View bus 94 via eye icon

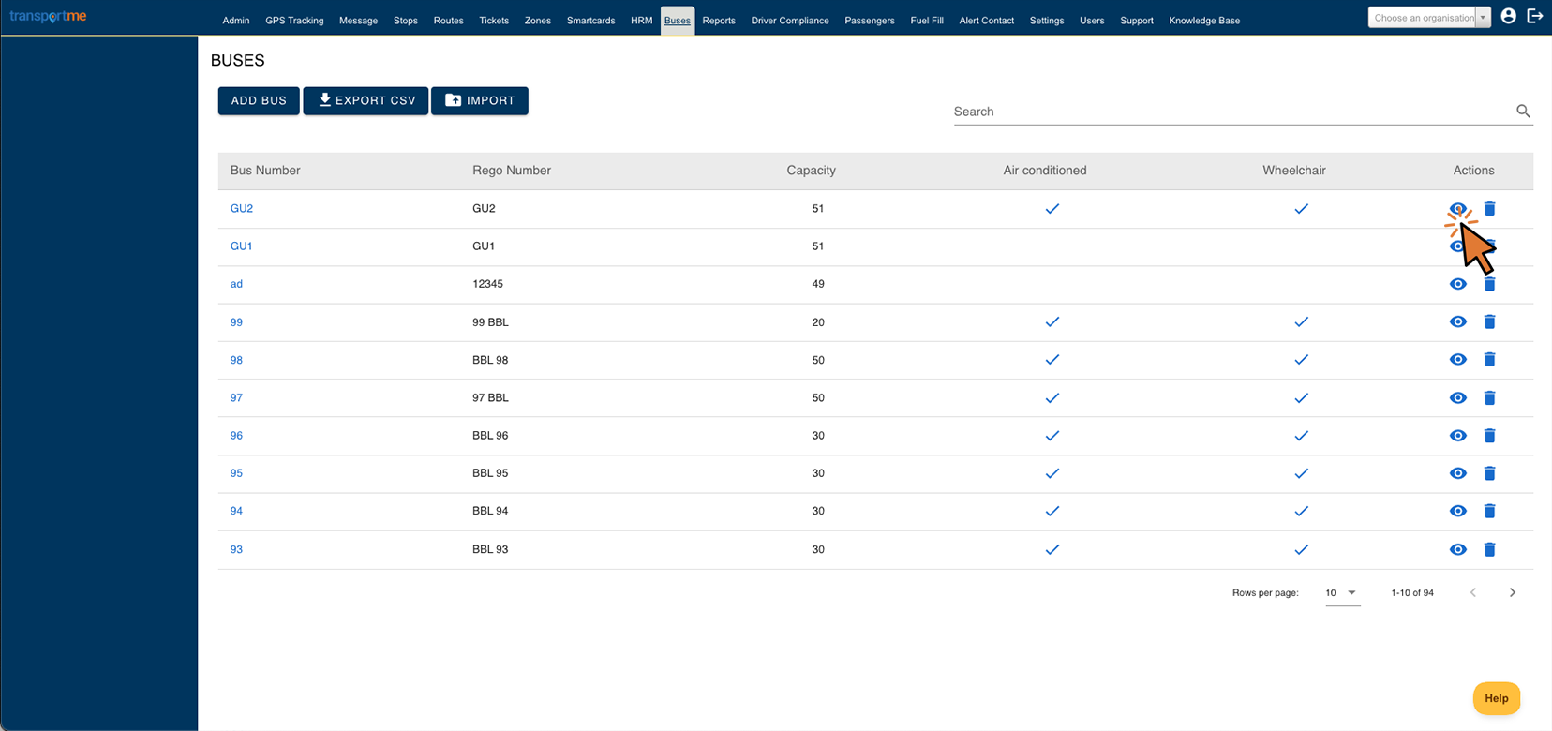1457,511
